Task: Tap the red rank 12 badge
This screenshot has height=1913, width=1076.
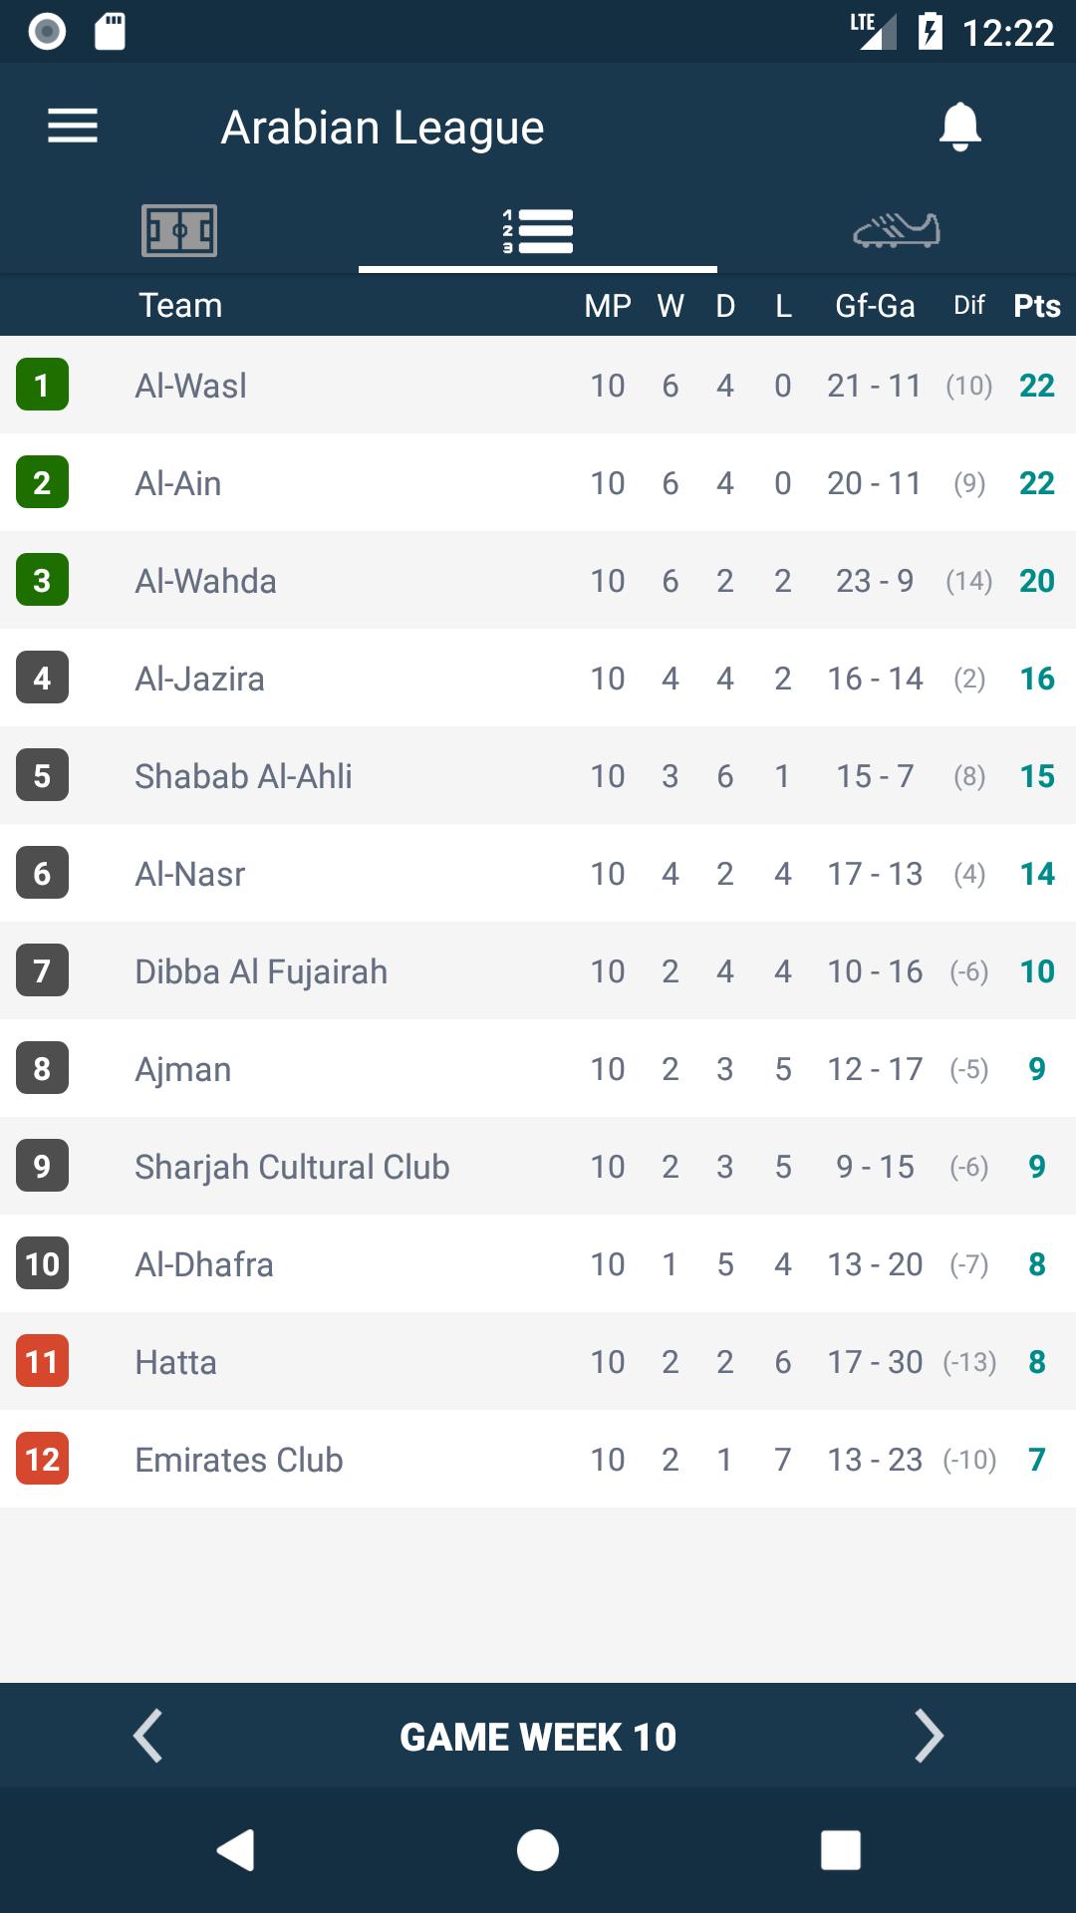Action: tap(42, 1460)
